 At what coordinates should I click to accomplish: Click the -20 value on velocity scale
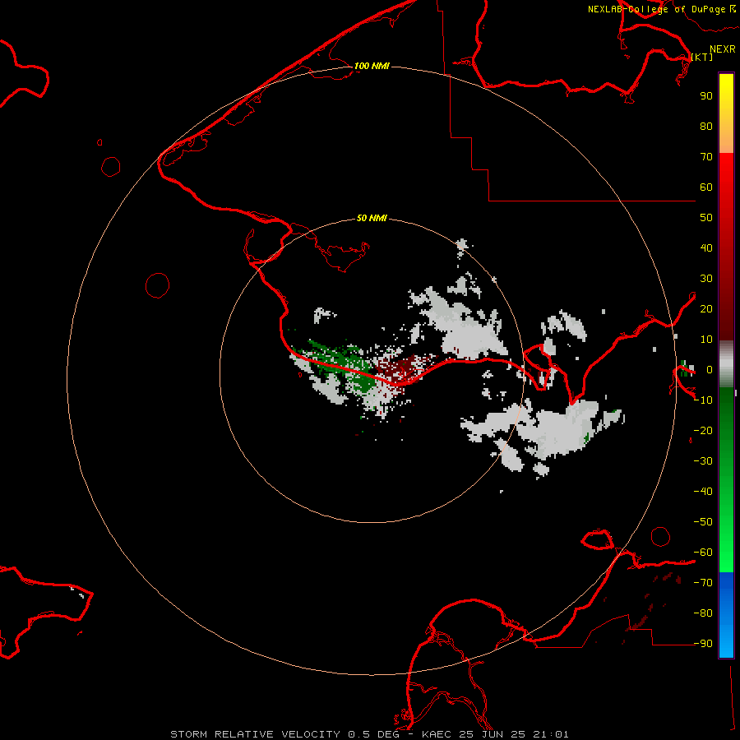point(703,430)
